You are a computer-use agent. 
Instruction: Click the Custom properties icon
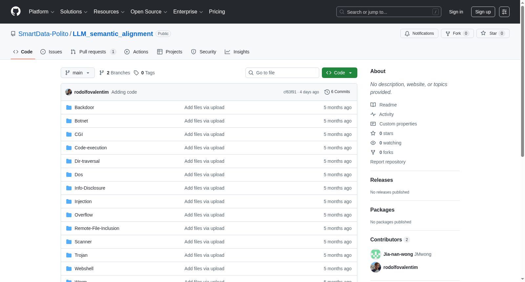pyautogui.click(x=373, y=124)
